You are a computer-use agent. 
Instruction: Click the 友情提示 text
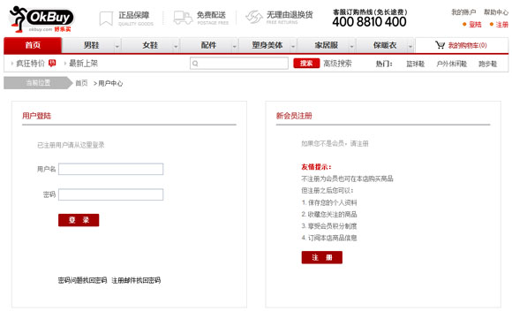tap(316, 167)
